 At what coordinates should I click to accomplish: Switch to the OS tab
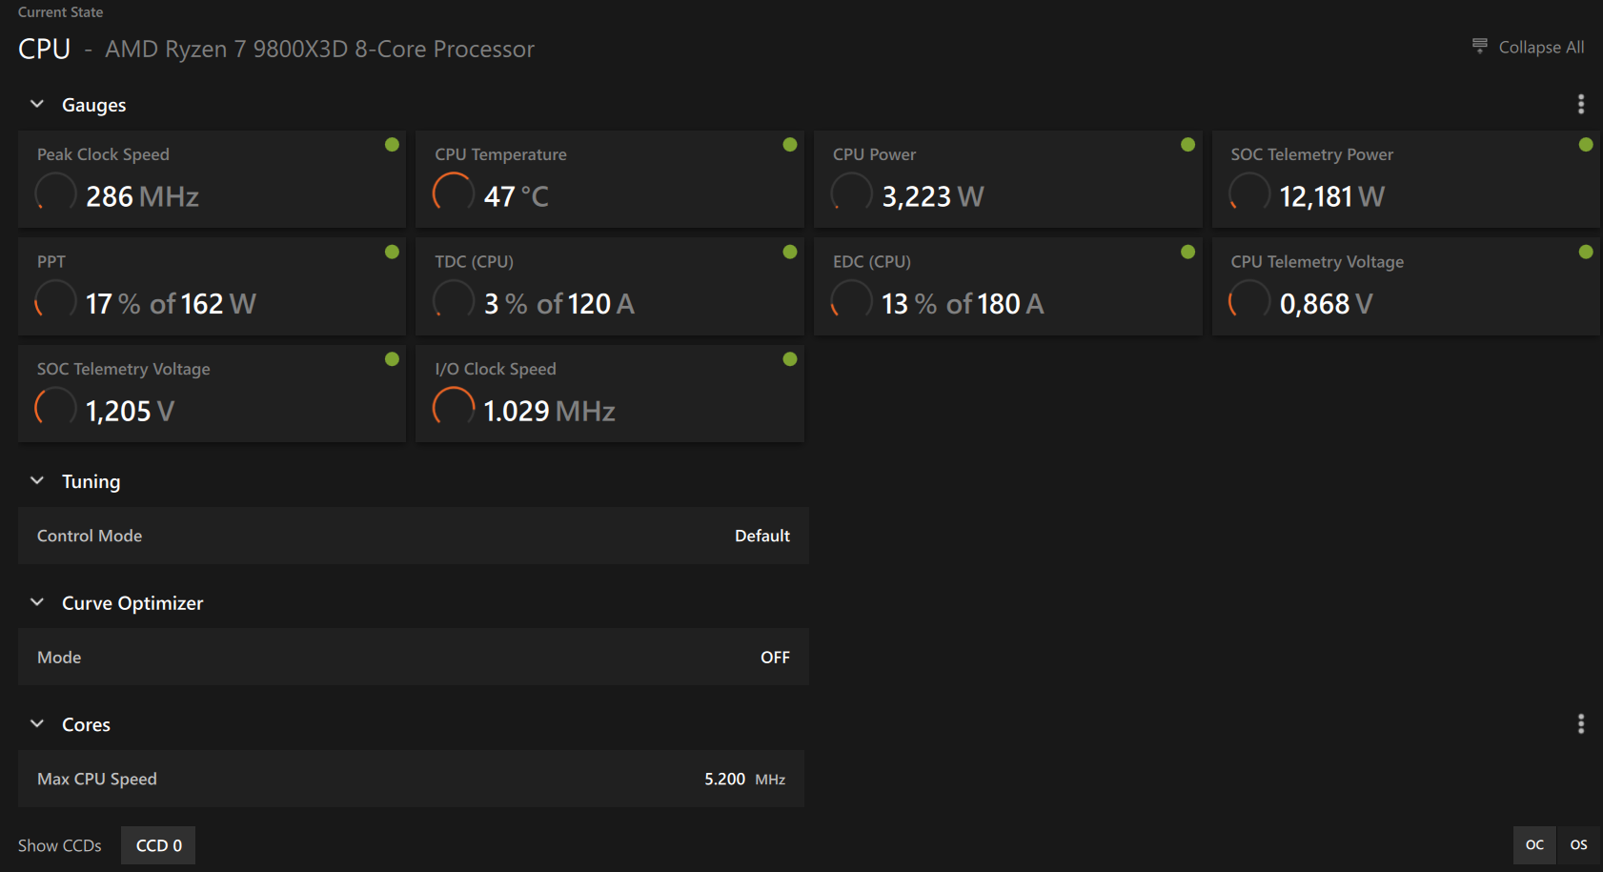[x=1578, y=845]
